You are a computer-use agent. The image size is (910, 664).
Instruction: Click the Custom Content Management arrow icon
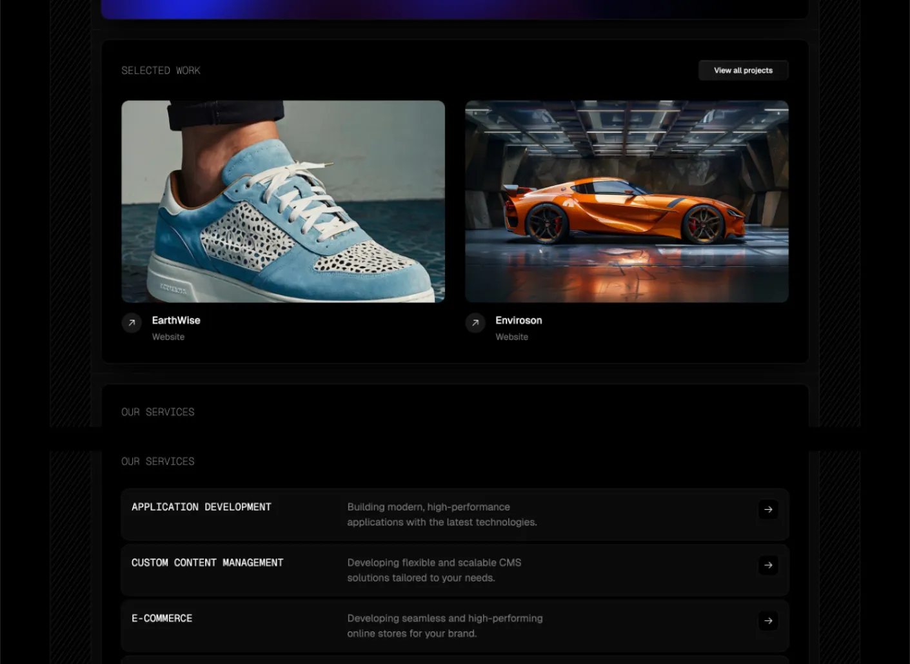[x=768, y=565]
